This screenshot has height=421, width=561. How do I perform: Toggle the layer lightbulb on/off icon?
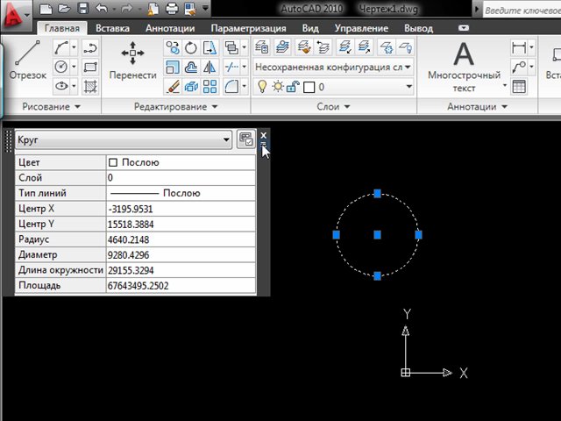pos(261,87)
